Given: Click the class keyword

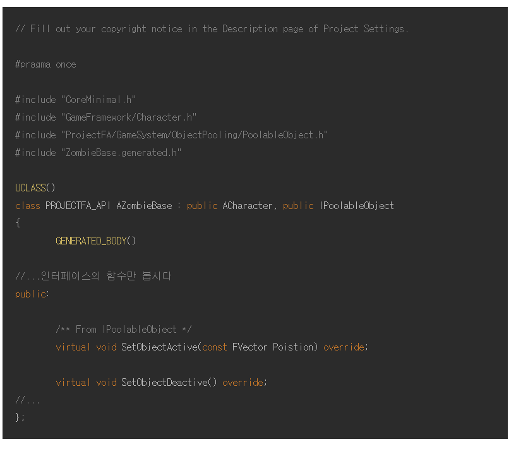Looking at the screenshot, I should (x=27, y=206).
